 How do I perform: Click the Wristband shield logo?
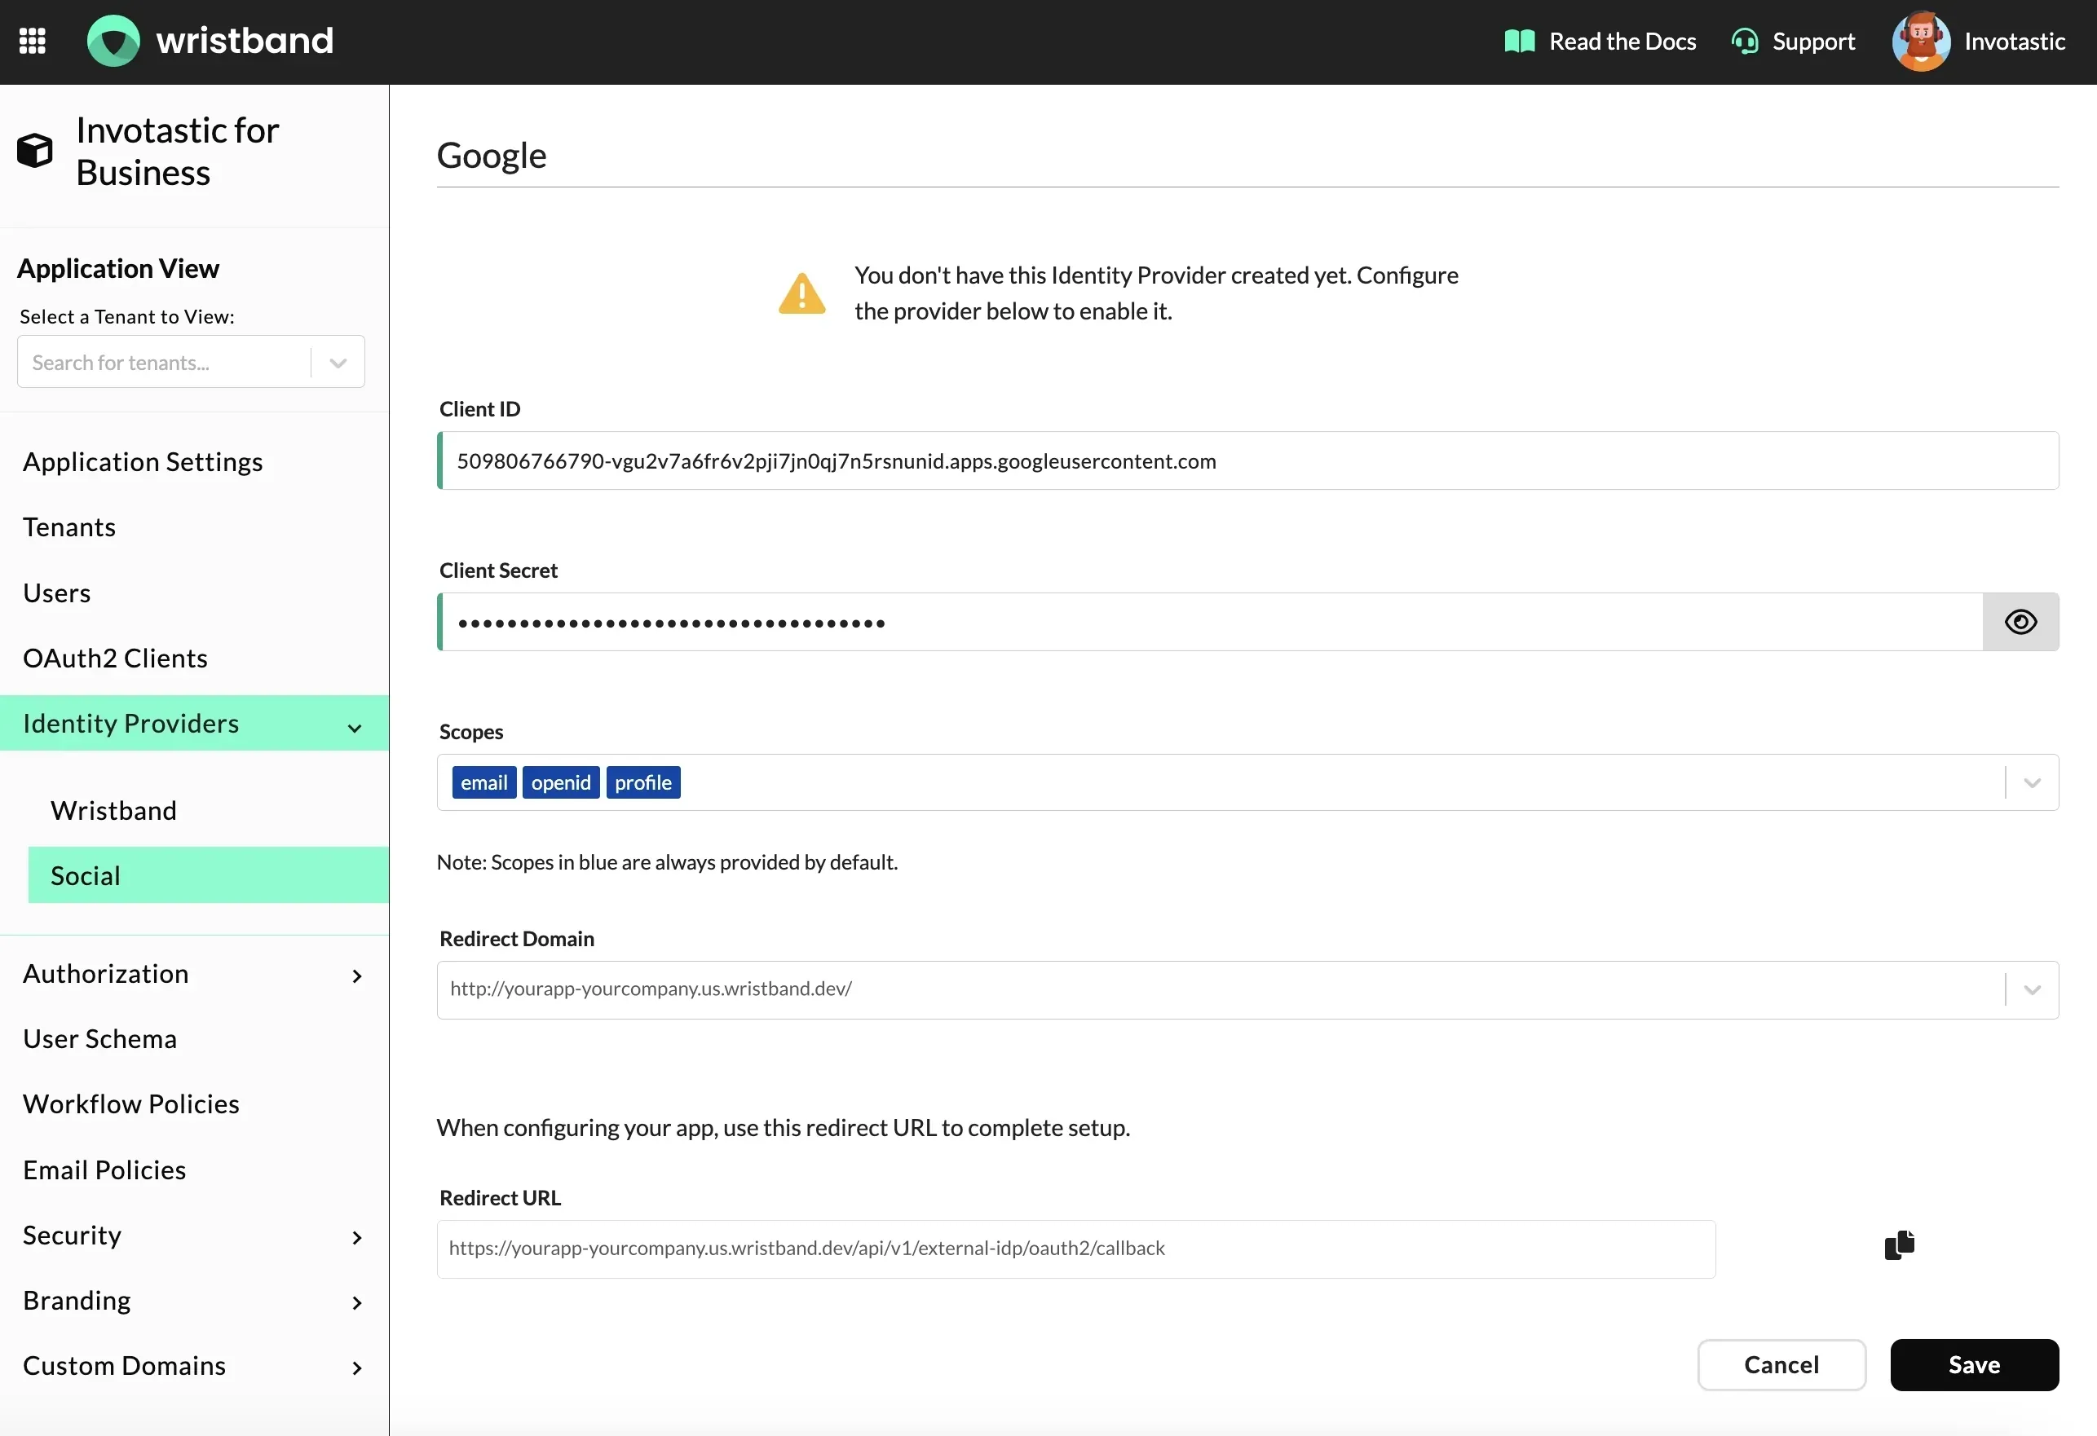tap(113, 41)
